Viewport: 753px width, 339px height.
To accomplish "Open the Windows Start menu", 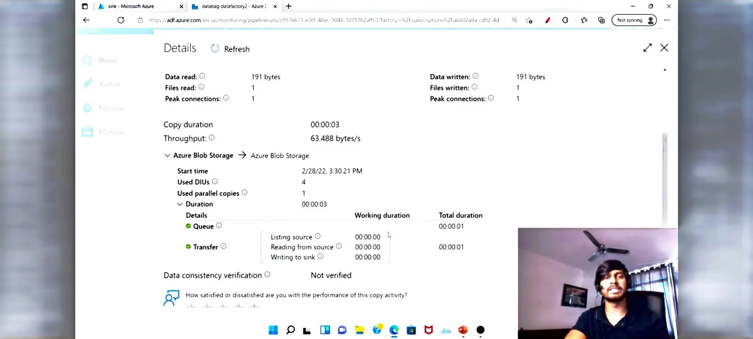I will tap(273, 330).
